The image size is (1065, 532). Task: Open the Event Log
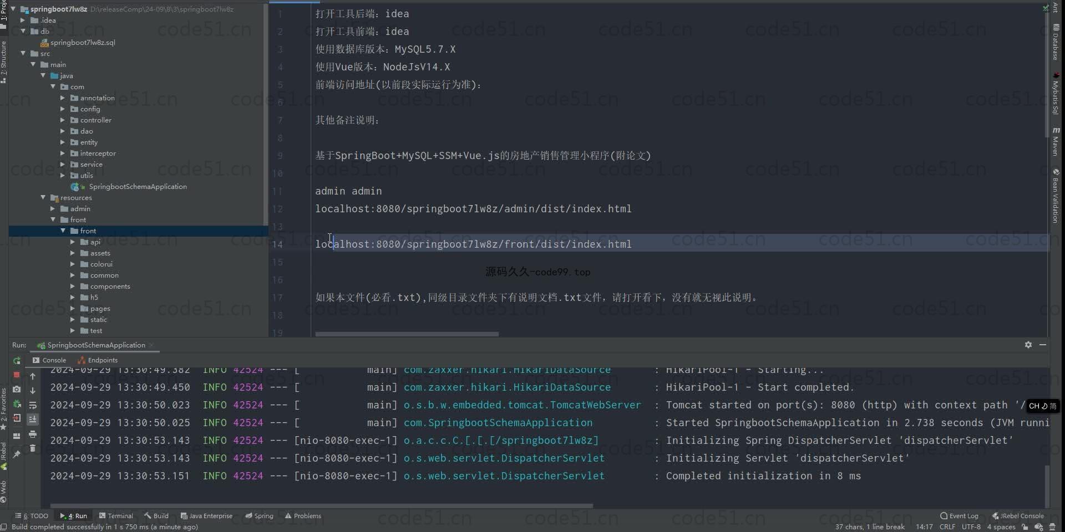(959, 516)
